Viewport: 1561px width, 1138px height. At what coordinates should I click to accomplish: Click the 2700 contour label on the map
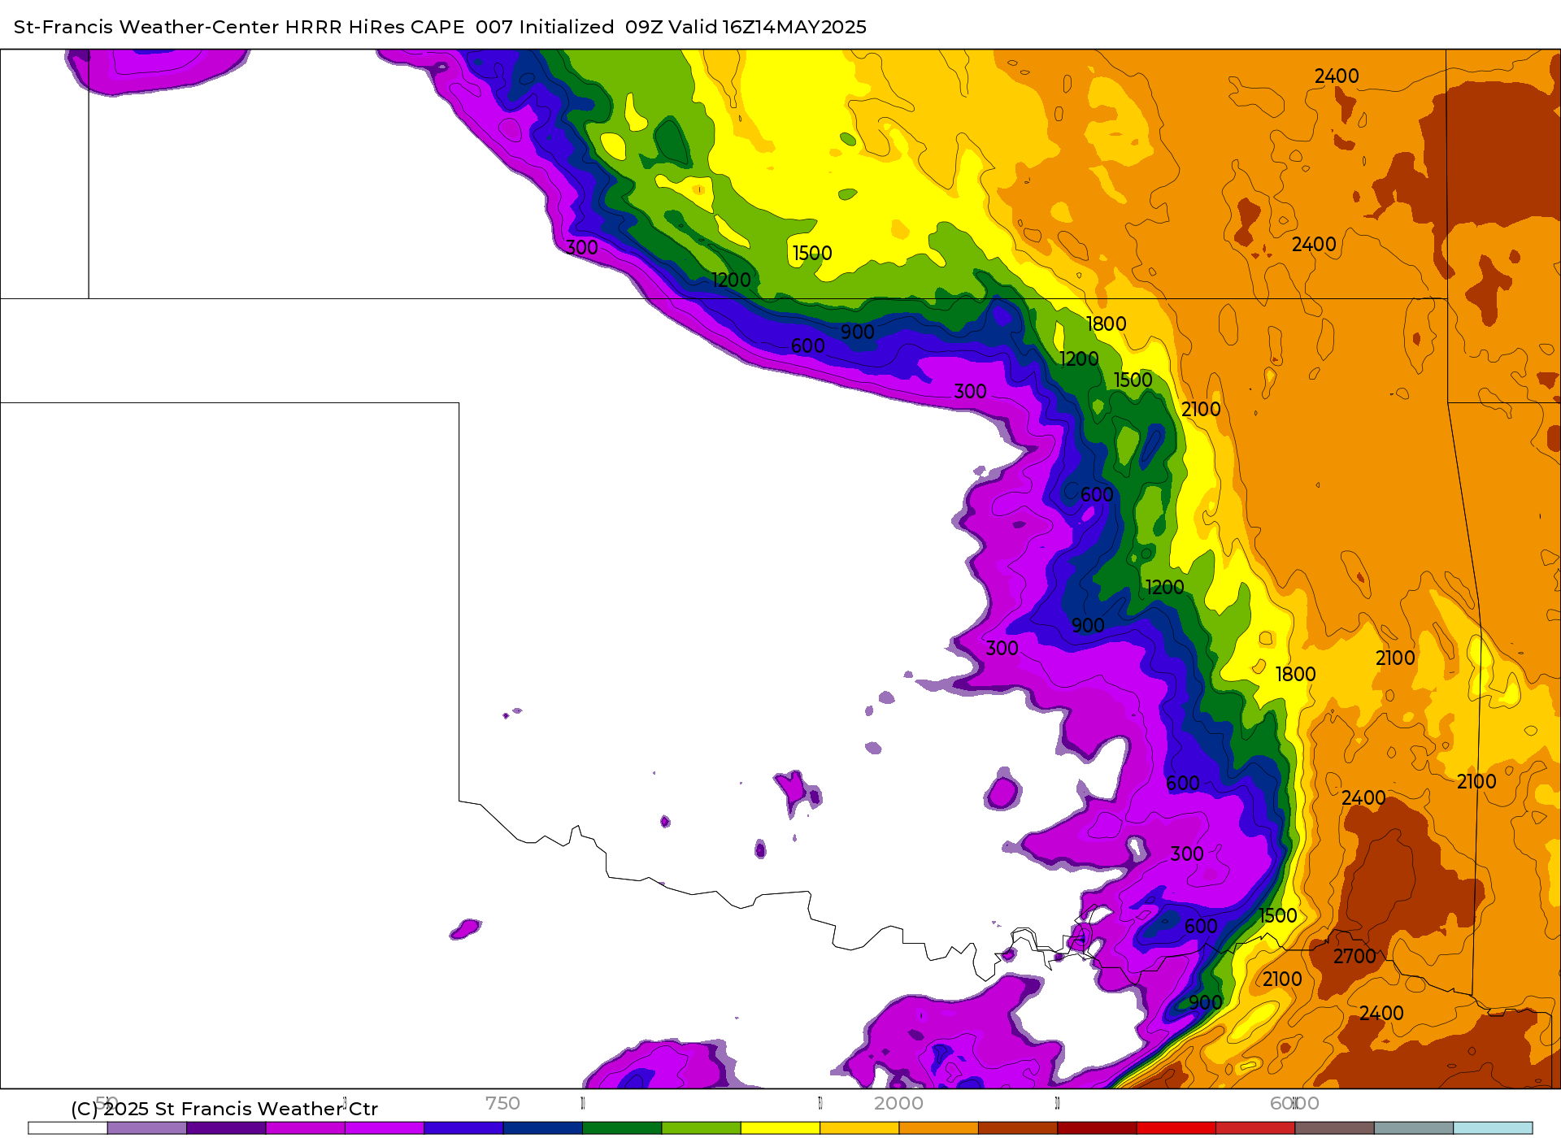(x=1354, y=957)
